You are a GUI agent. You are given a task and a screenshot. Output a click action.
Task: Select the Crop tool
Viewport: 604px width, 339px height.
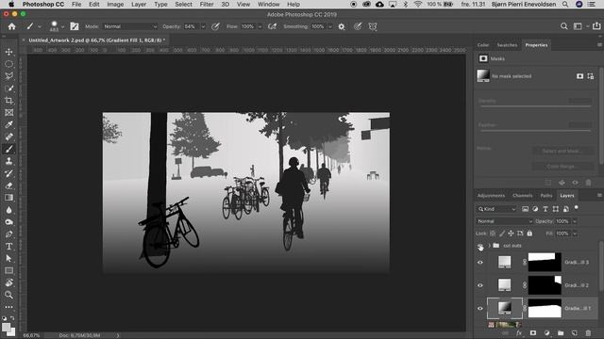click(x=8, y=101)
